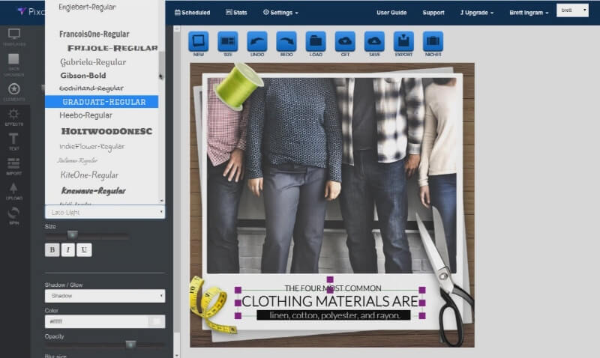The height and width of the screenshot is (358, 600).
Task: Choose Italianno-Regular font
Action: point(77,160)
